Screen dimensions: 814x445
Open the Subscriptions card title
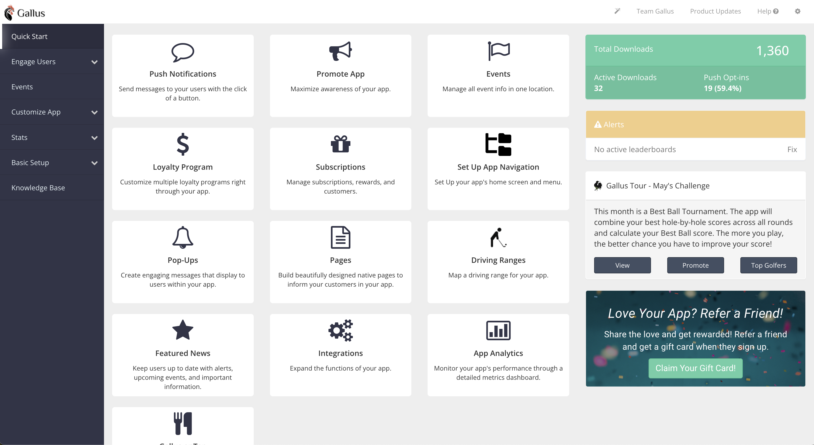pos(340,167)
